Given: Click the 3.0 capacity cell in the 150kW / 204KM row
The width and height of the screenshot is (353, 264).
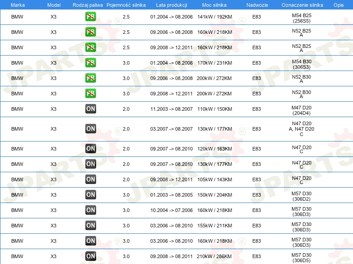Looking at the screenshot, I should [x=126, y=195].
